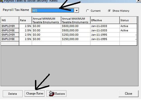Image resolution: width=141 pixels, height=105 pixels.
Task: Click the $0.00 minimum in the 1995 EMPLOYEE row
Action: [46, 39]
